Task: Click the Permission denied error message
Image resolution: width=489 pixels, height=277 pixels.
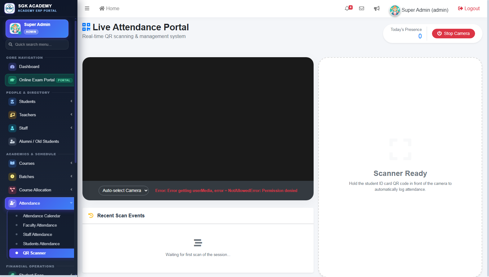Action: tap(226, 191)
